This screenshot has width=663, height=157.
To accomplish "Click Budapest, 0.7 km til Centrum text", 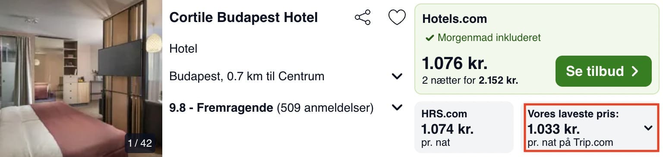I will pyautogui.click(x=246, y=76).
